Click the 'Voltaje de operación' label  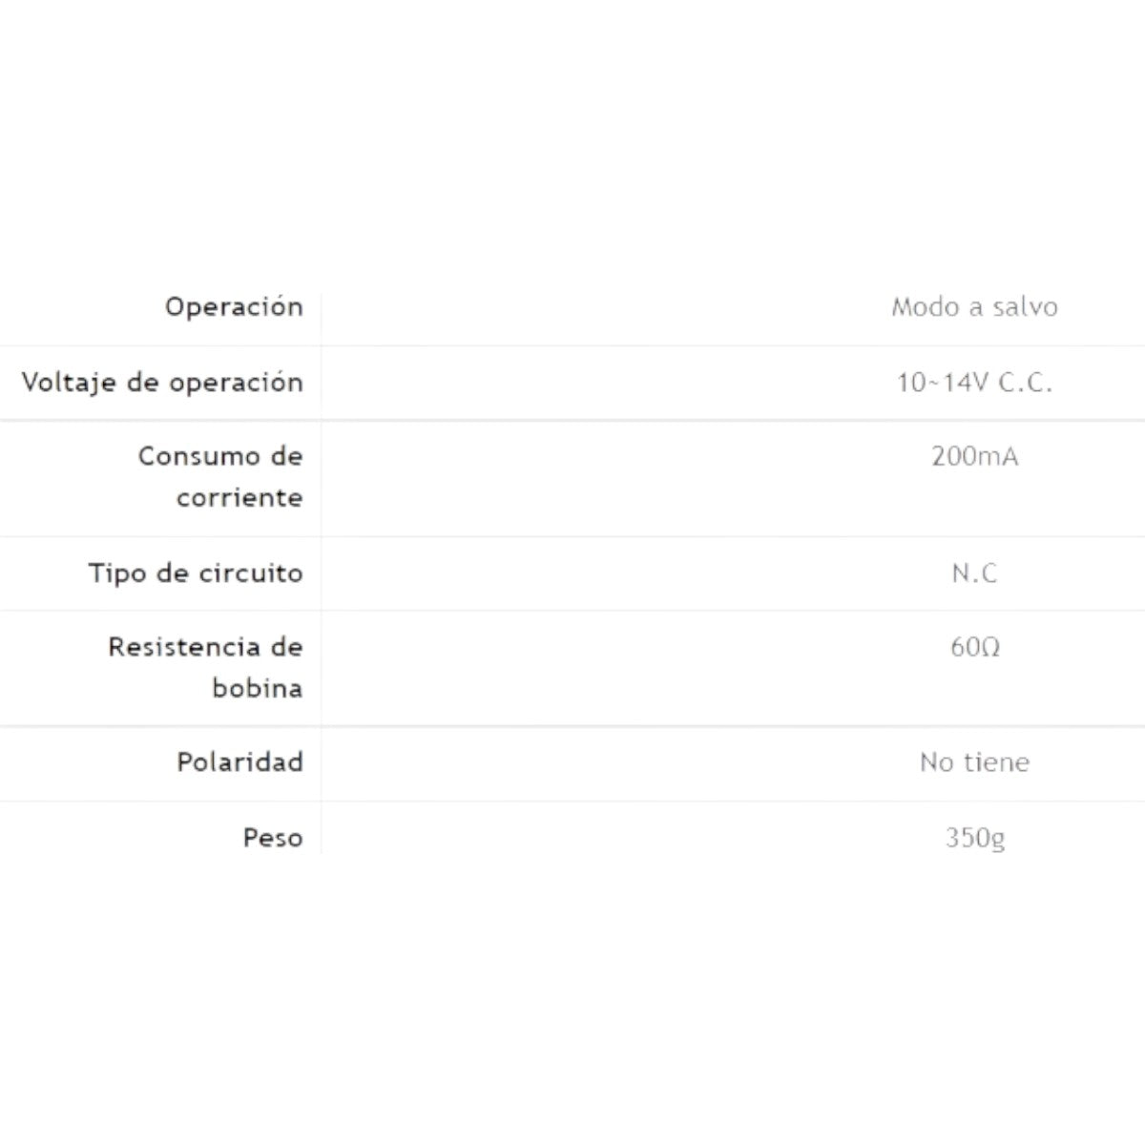(162, 383)
